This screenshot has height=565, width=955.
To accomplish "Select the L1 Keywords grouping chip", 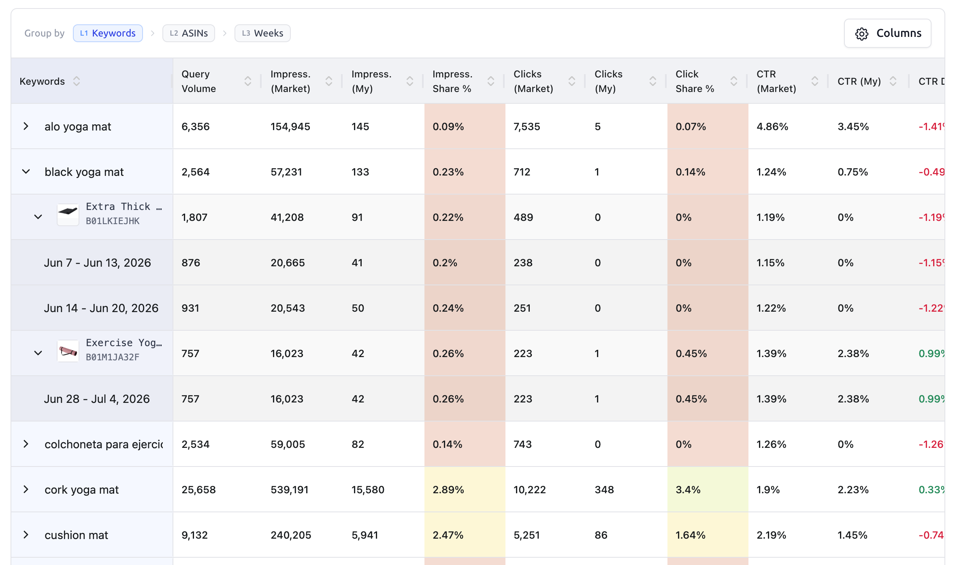I will 108,33.
